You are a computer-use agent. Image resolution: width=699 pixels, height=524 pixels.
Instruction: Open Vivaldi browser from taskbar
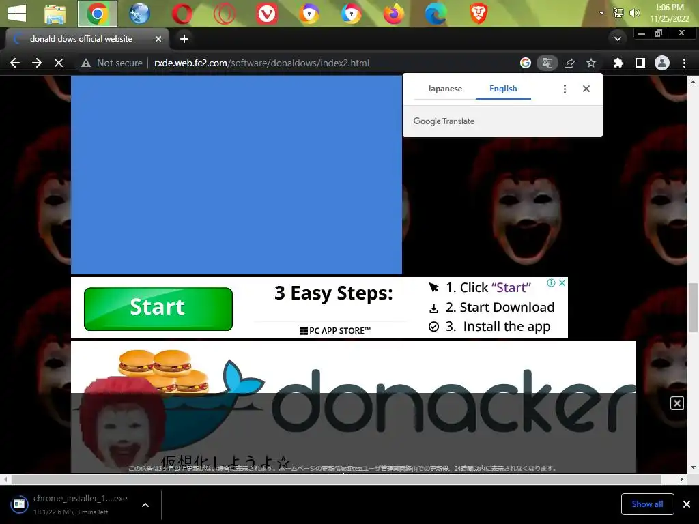click(x=267, y=14)
